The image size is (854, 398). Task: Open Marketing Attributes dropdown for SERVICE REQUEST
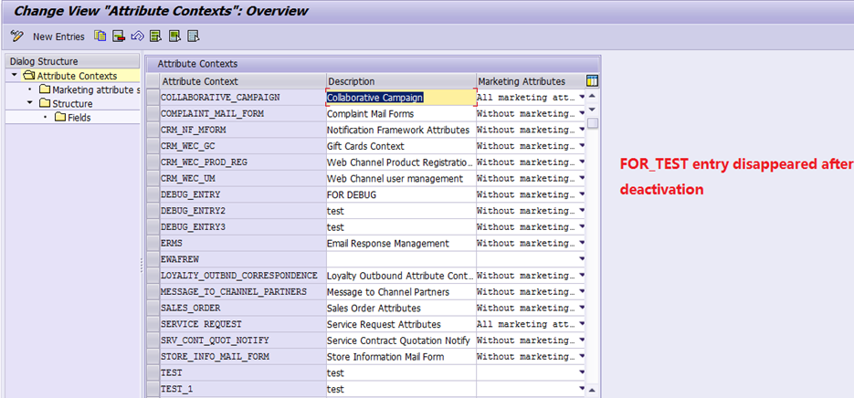pos(582,324)
